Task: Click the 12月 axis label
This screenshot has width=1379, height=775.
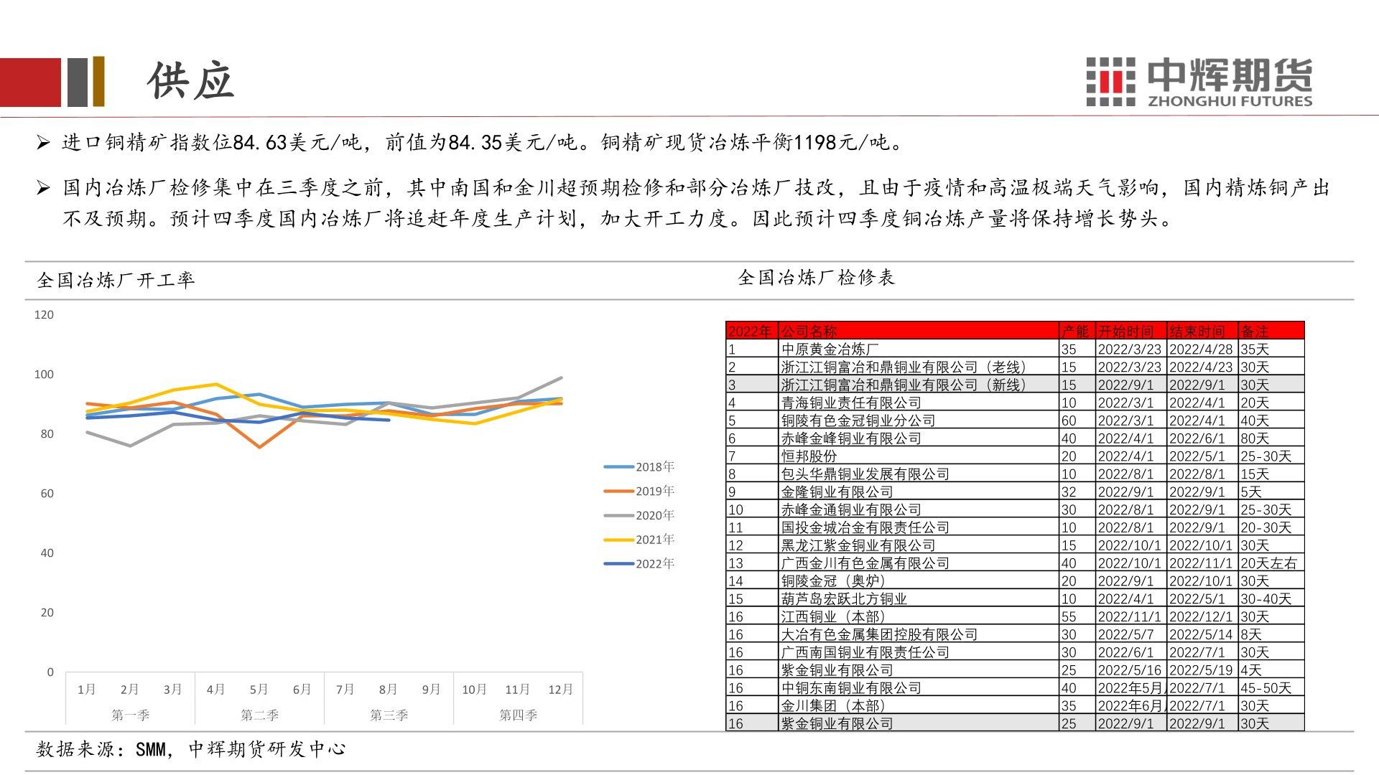Action: pyautogui.click(x=560, y=690)
